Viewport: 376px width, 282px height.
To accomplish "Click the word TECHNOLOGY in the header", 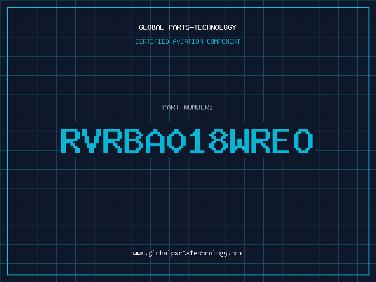I will [215, 27].
